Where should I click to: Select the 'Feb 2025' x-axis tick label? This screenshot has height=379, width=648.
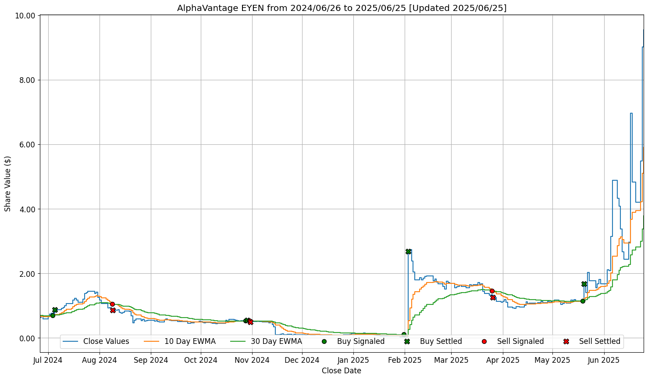405,361
